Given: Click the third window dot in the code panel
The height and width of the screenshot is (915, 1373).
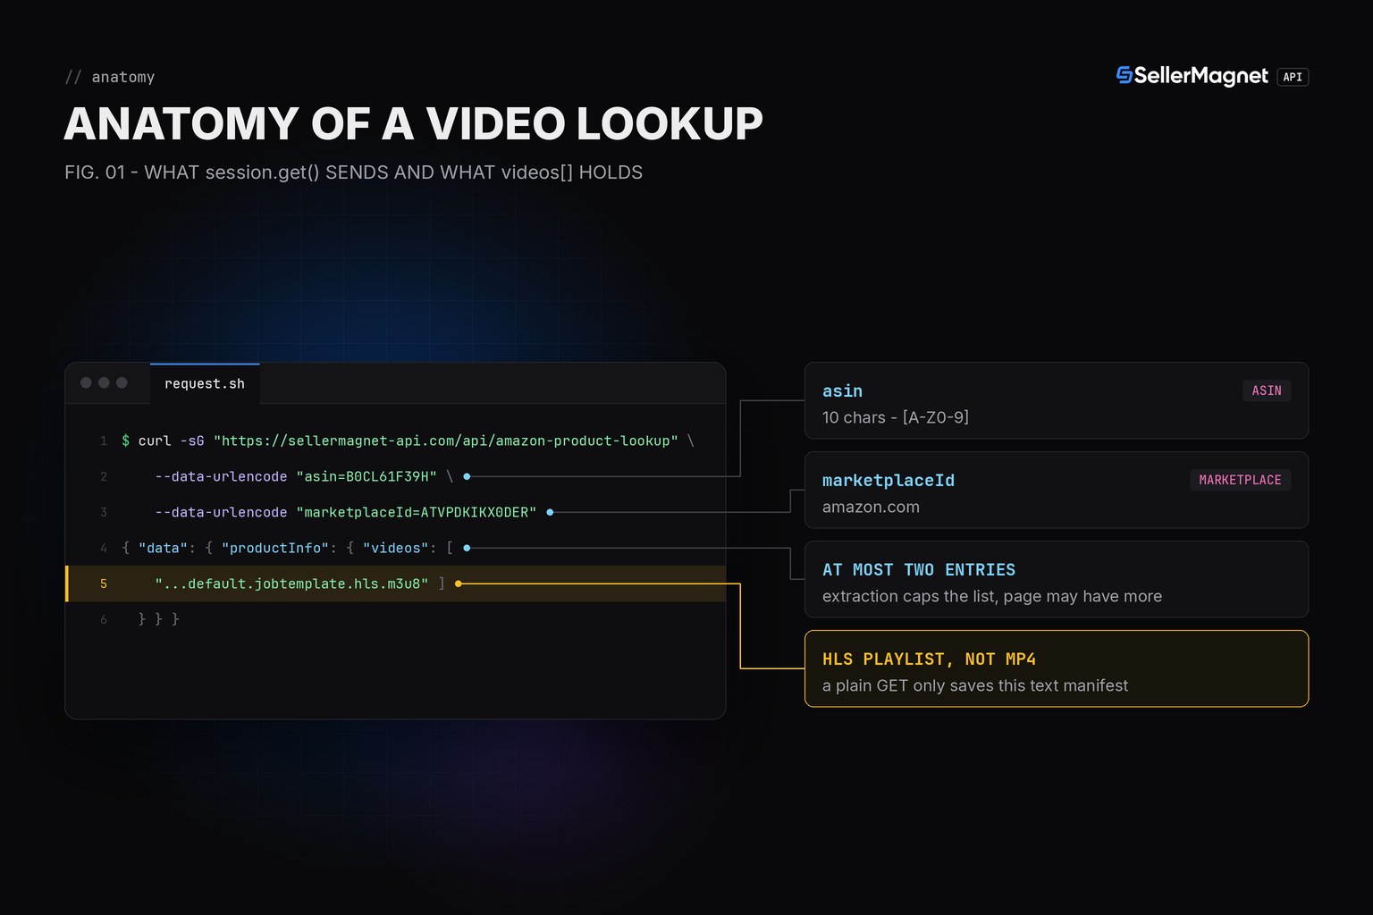Looking at the screenshot, I should click(x=122, y=382).
